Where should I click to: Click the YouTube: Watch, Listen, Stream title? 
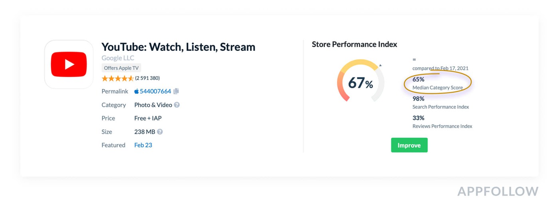pyautogui.click(x=178, y=47)
